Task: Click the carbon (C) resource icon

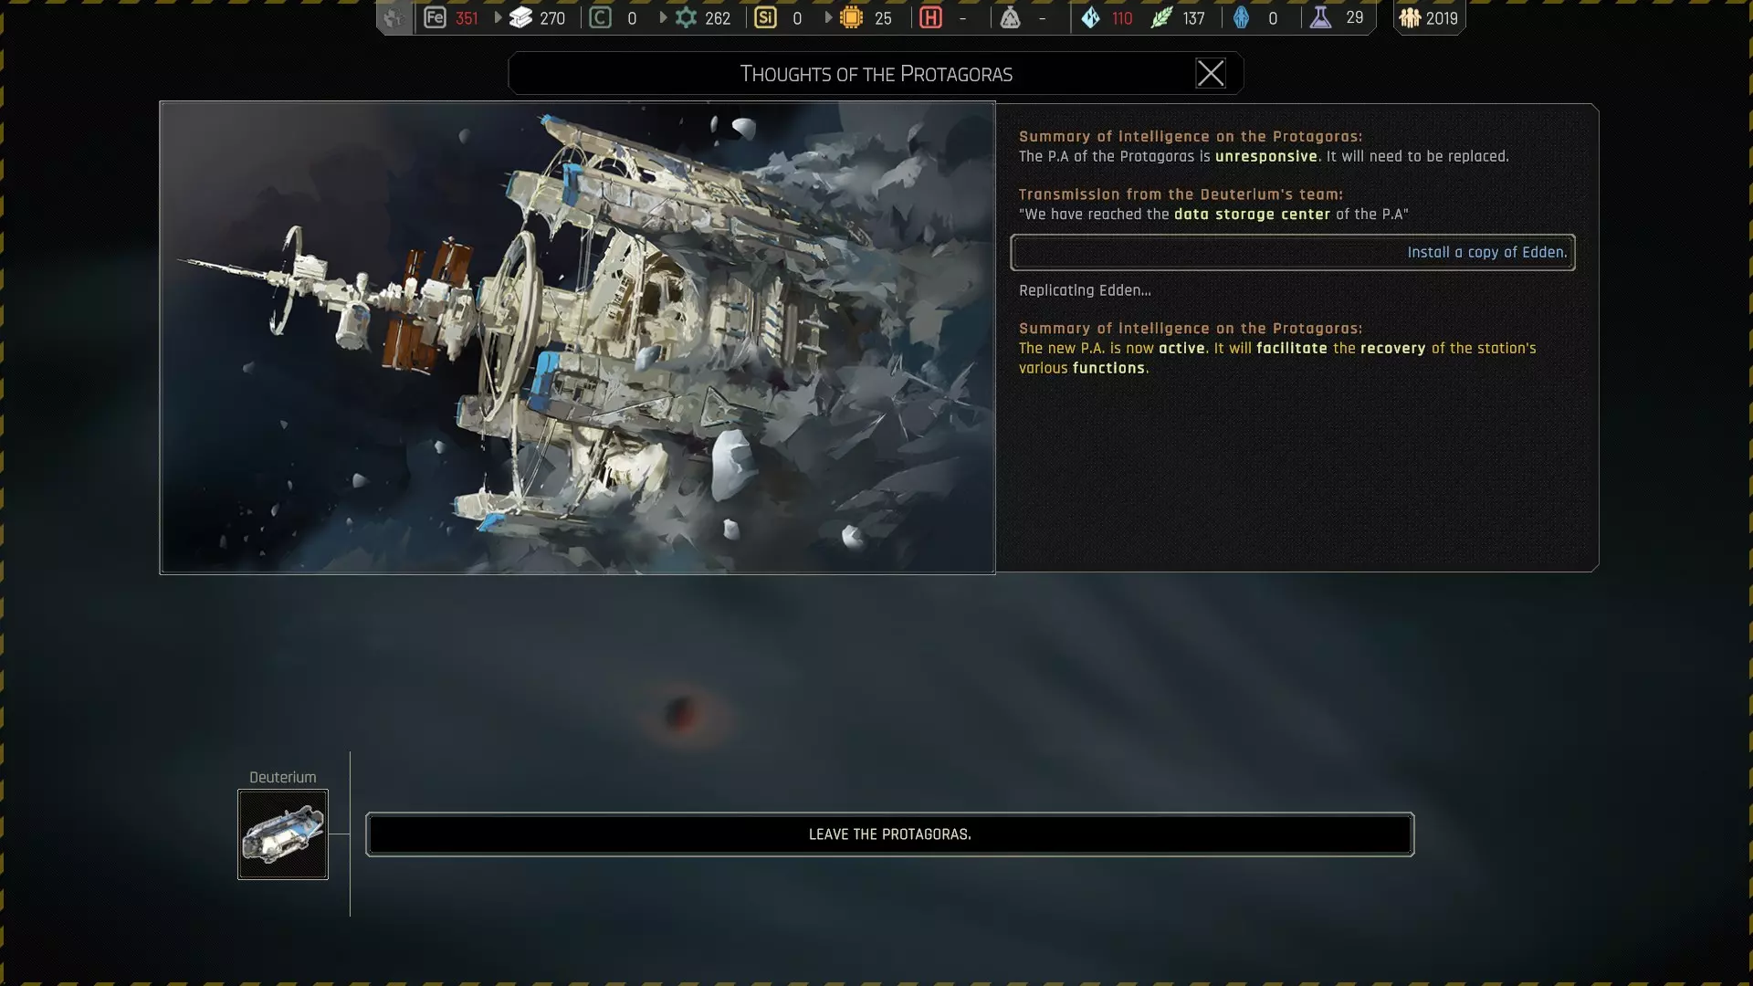Action: coord(600,17)
